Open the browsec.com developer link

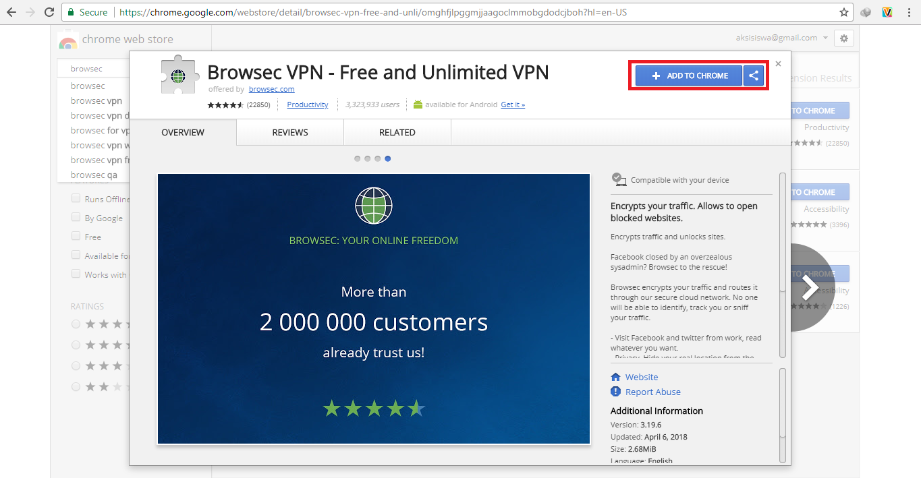point(271,89)
